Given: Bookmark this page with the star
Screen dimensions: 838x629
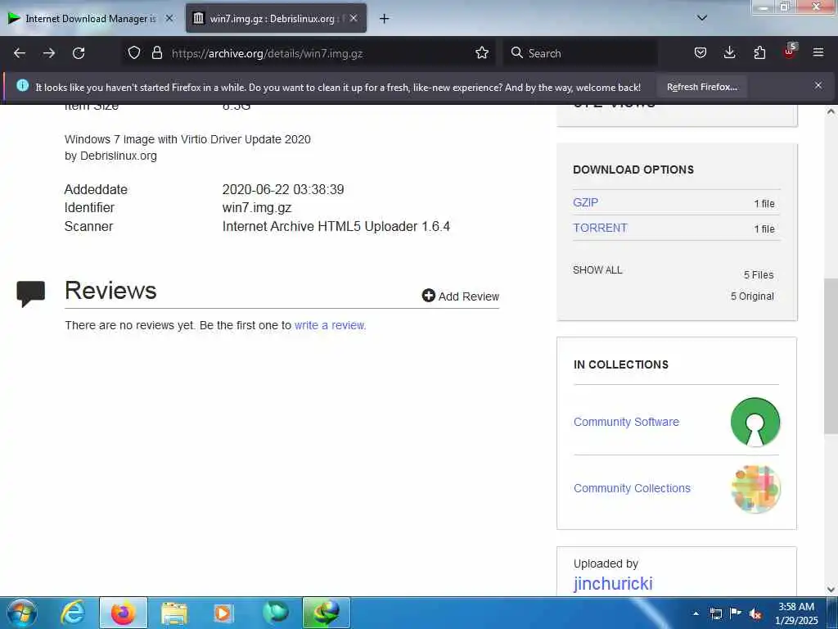Looking at the screenshot, I should (x=482, y=53).
